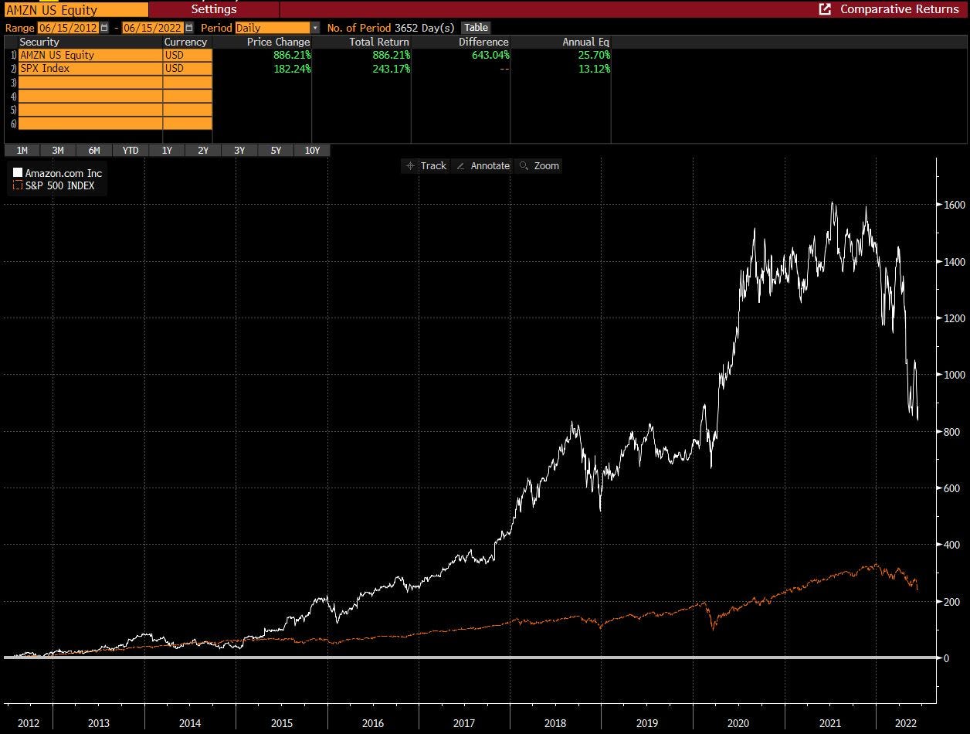Image resolution: width=970 pixels, height=734 pixels.
Task: Click USD currency cell for SPX row
Action: click(x=188, y=68)
